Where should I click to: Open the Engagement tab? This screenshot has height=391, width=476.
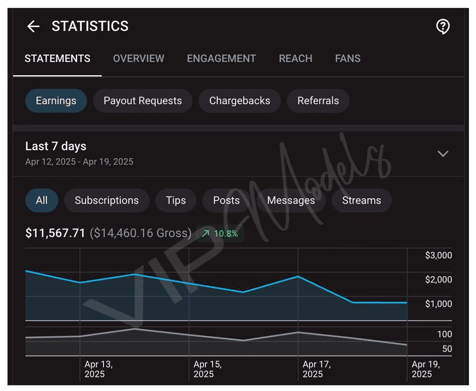pyautogui.click(x=221, y=58)
